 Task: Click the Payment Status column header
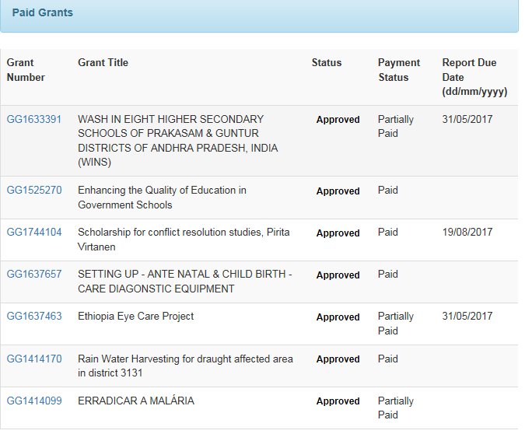[x=398, y=70]
